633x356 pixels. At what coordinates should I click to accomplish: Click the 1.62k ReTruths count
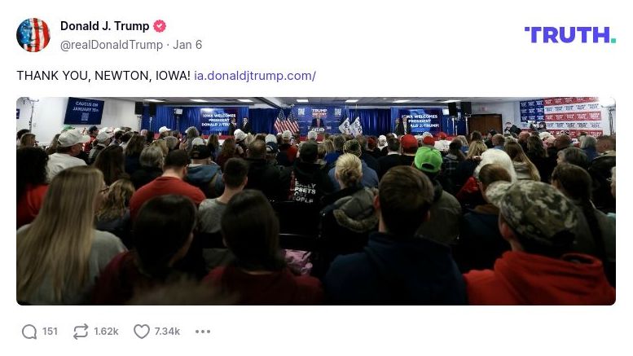106,332
